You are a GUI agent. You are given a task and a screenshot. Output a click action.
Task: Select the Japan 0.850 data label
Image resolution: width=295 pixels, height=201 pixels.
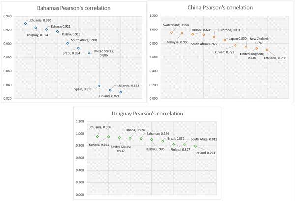pyautogui.click(x=237, y=39)
